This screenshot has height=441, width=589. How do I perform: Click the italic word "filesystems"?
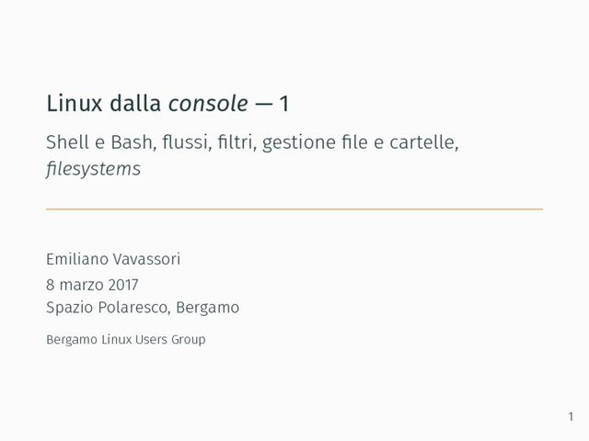point(93,169)
